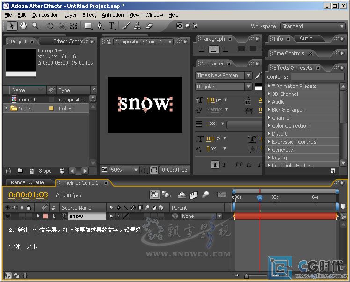Click the right align text icon
Image resolution: width=350 pixels, height=282 pixels.
coord(225,49)
